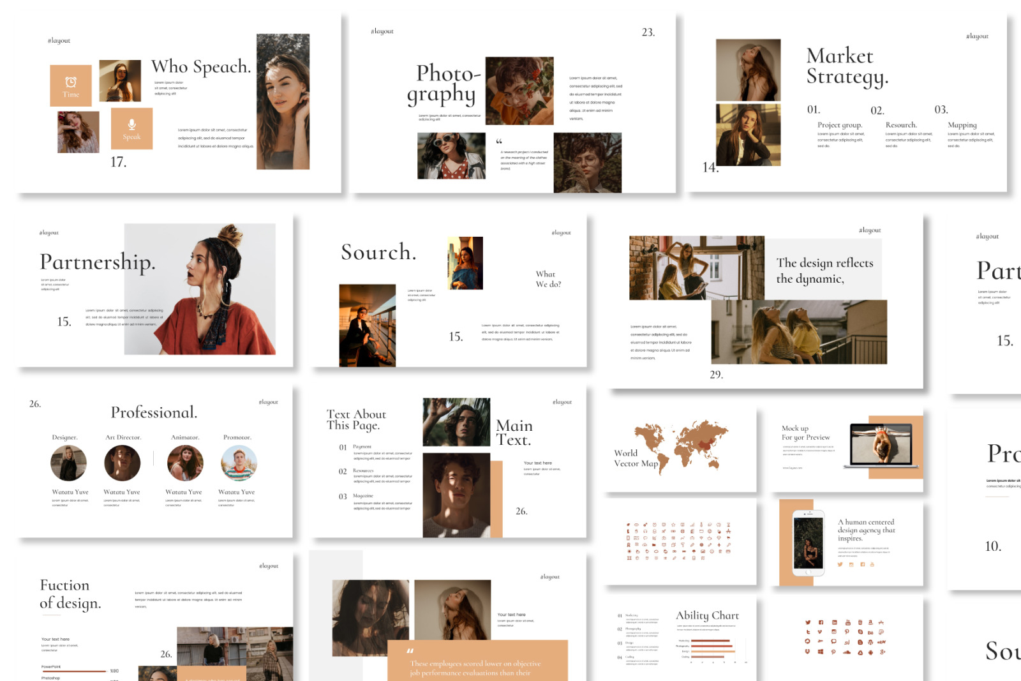Click the "Art Director." role label
The width and height of the screenshot is (1021, 681).
pyautogui.click(x=123, y=437)
